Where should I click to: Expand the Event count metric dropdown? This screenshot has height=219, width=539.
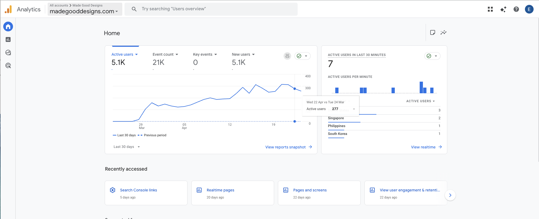[x=177, y=54]
